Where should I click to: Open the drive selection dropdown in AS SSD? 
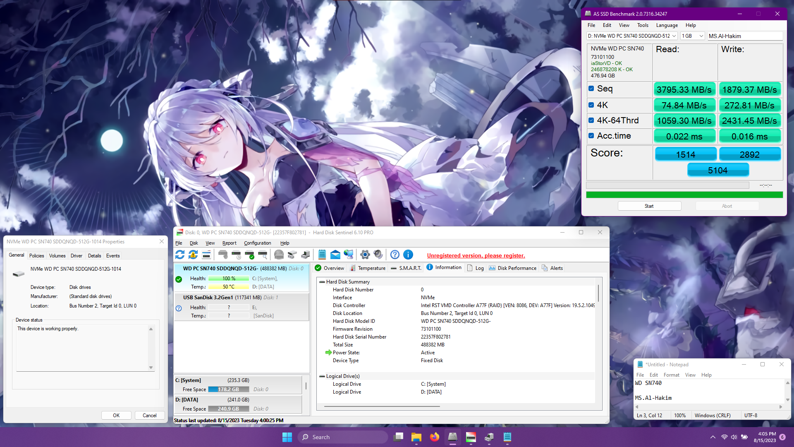pos(632,36)
